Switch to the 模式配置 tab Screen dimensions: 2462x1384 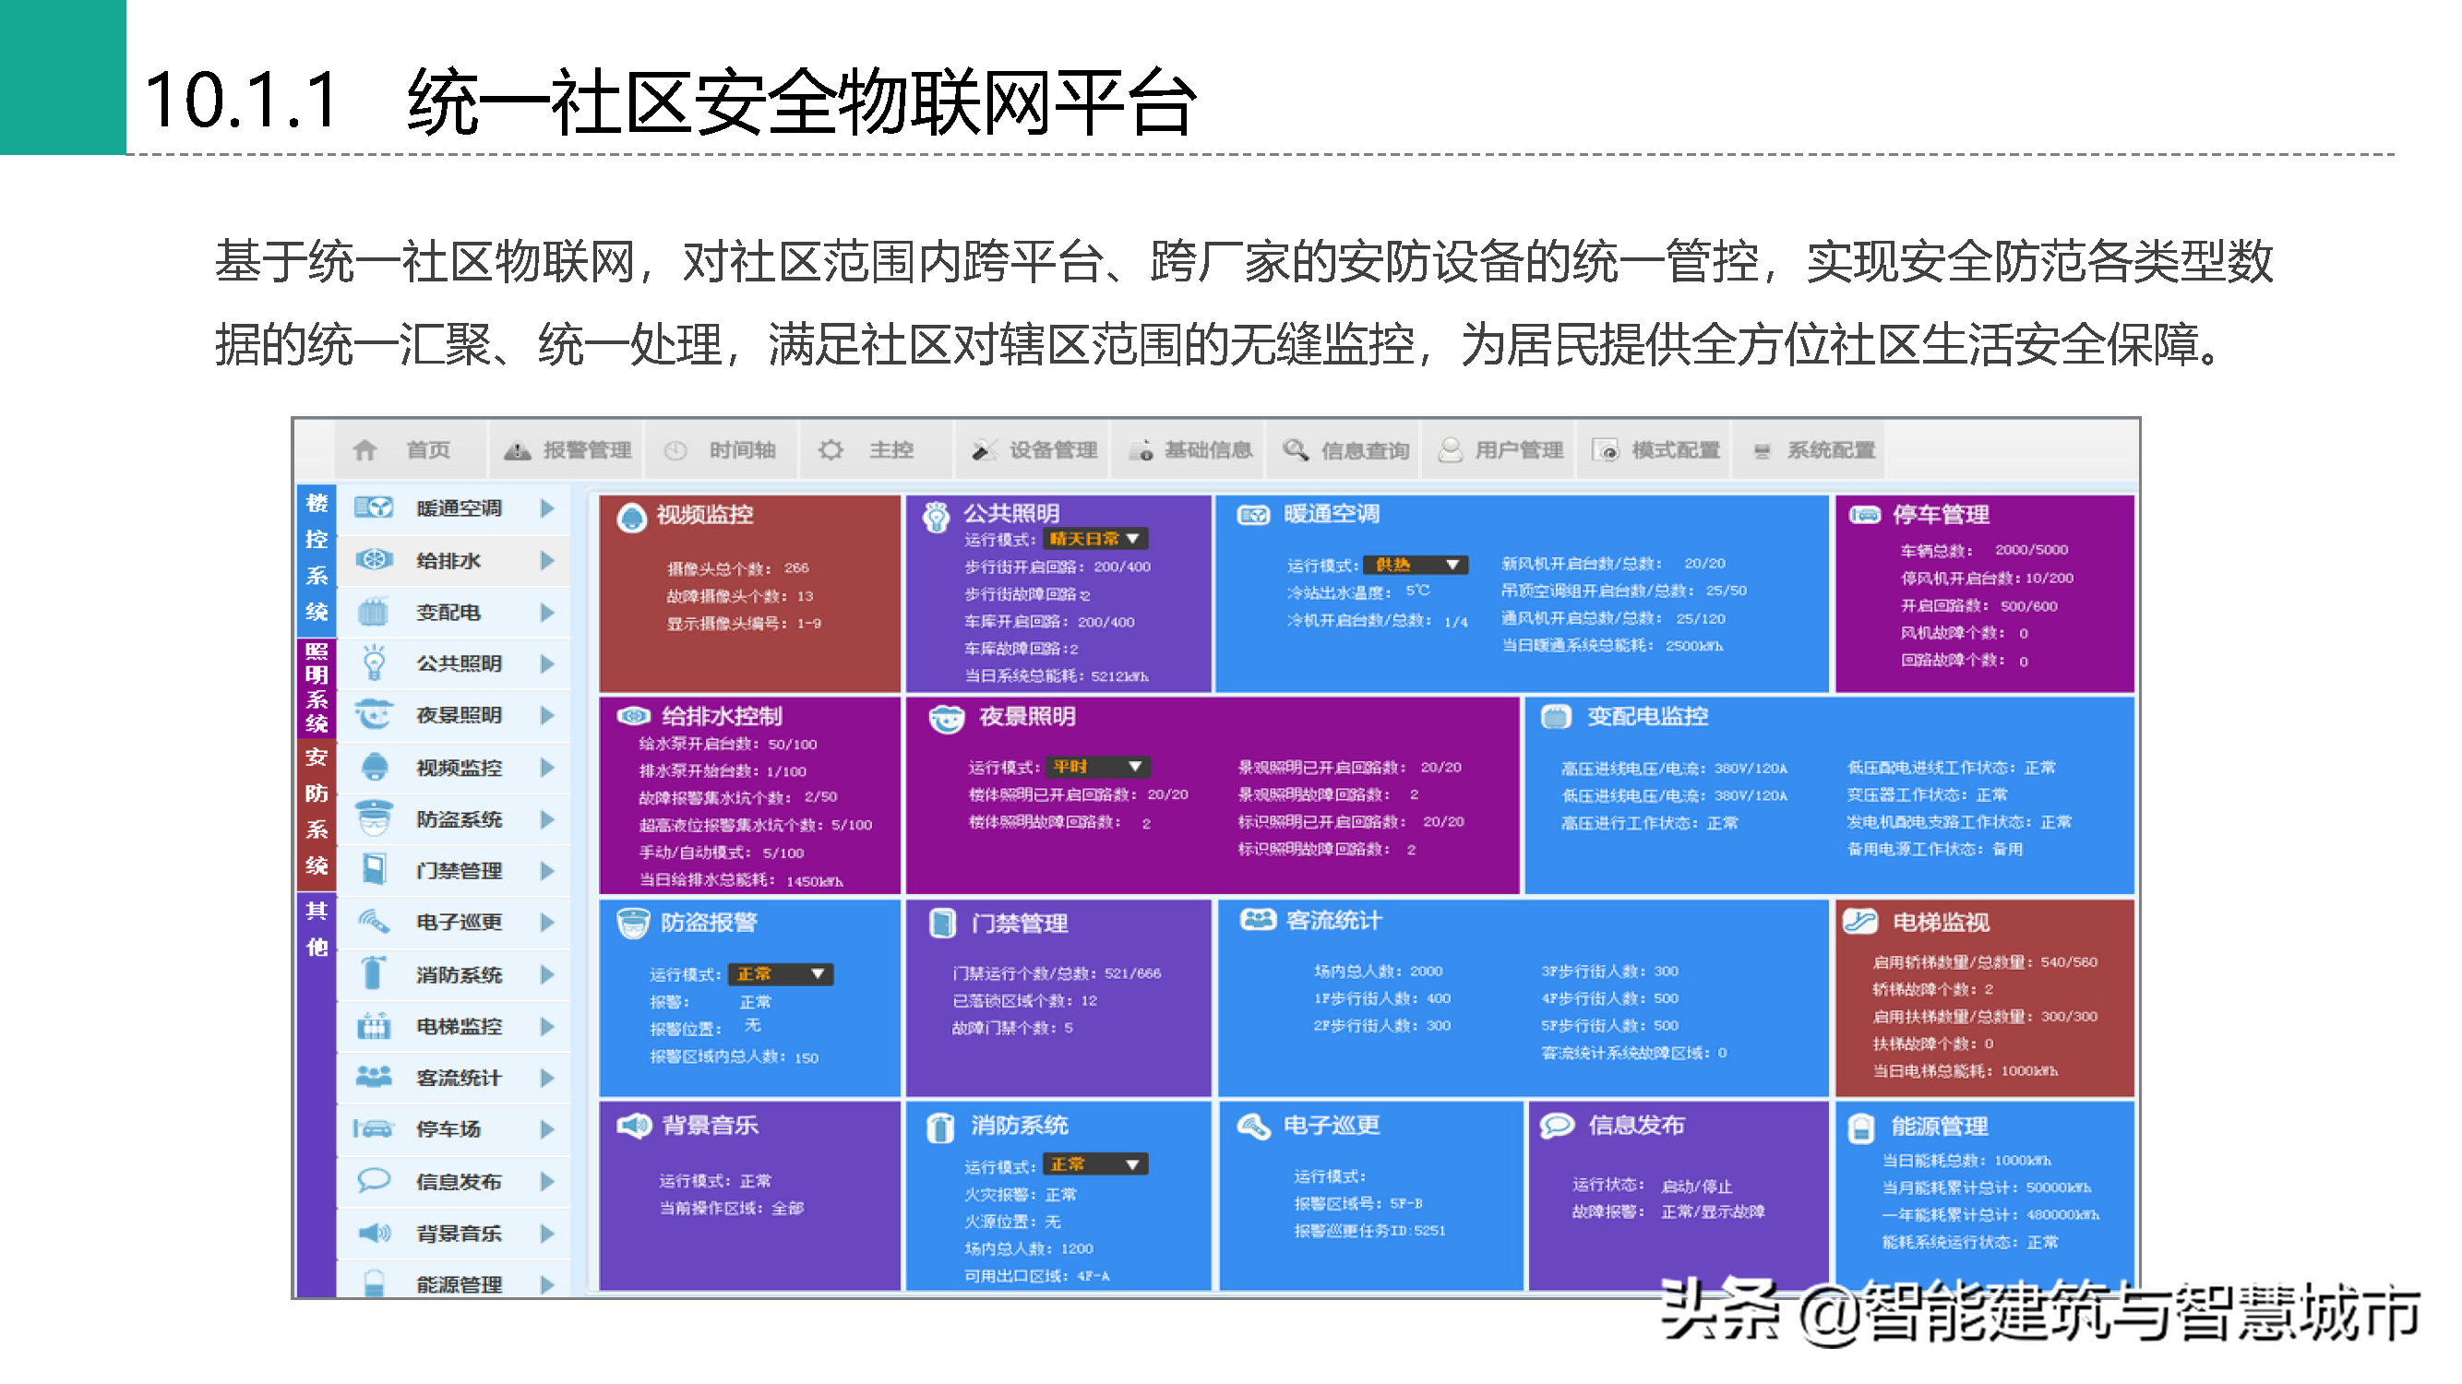[1655, 449]
